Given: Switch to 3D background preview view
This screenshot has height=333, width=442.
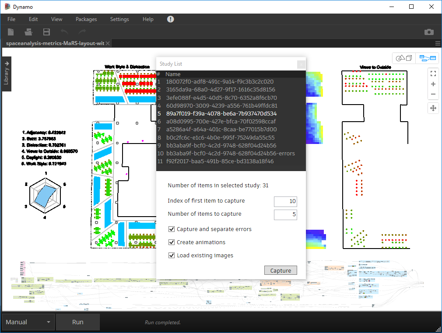Looking at the screenshot, I should [404, 58].
